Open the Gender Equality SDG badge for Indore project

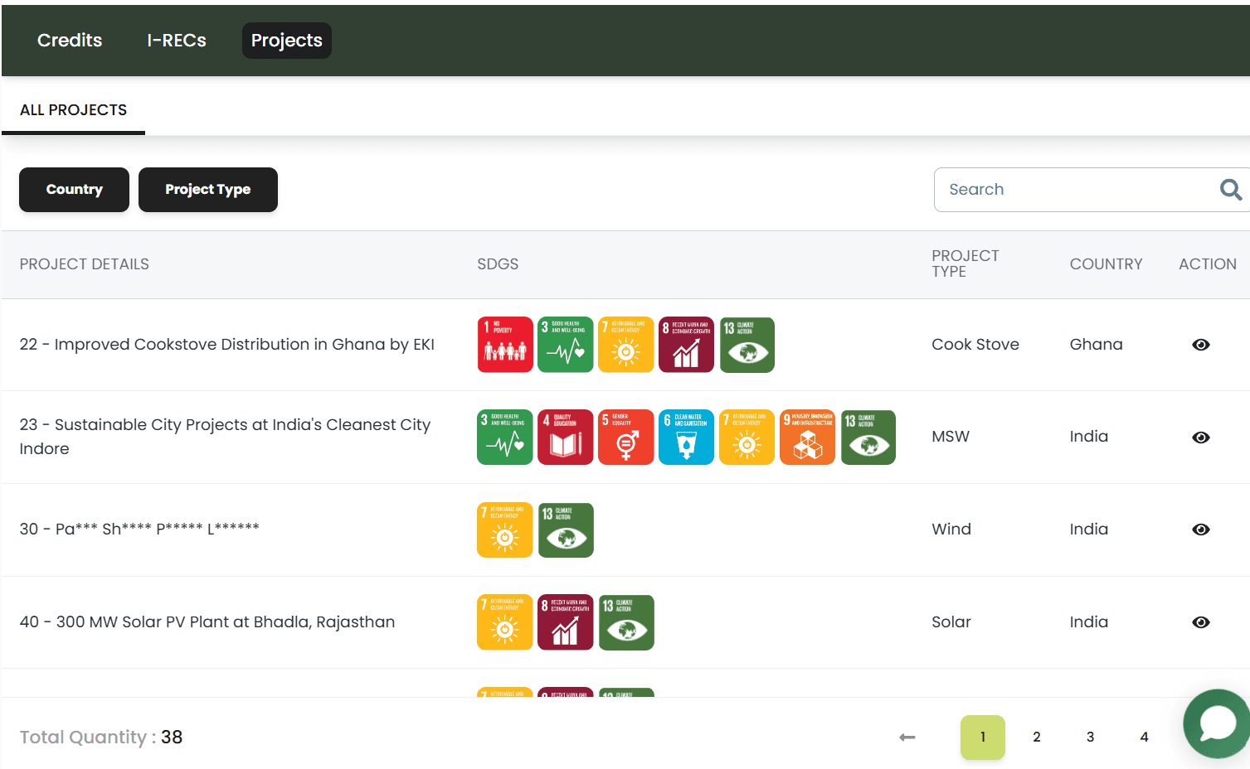pyautogui.click(x=625, y=437)
